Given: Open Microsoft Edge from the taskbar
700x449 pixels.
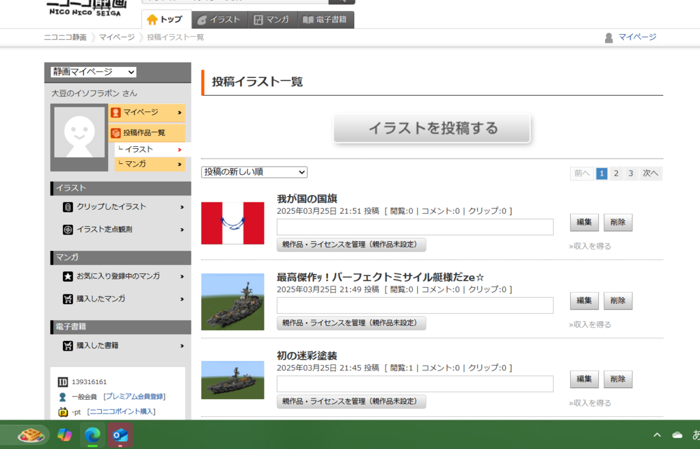Looking at the screenshot, I should click(92, 435).
